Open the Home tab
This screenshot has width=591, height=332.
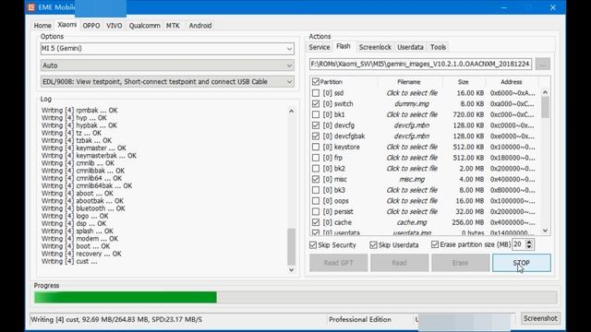(x=42, y=26)
